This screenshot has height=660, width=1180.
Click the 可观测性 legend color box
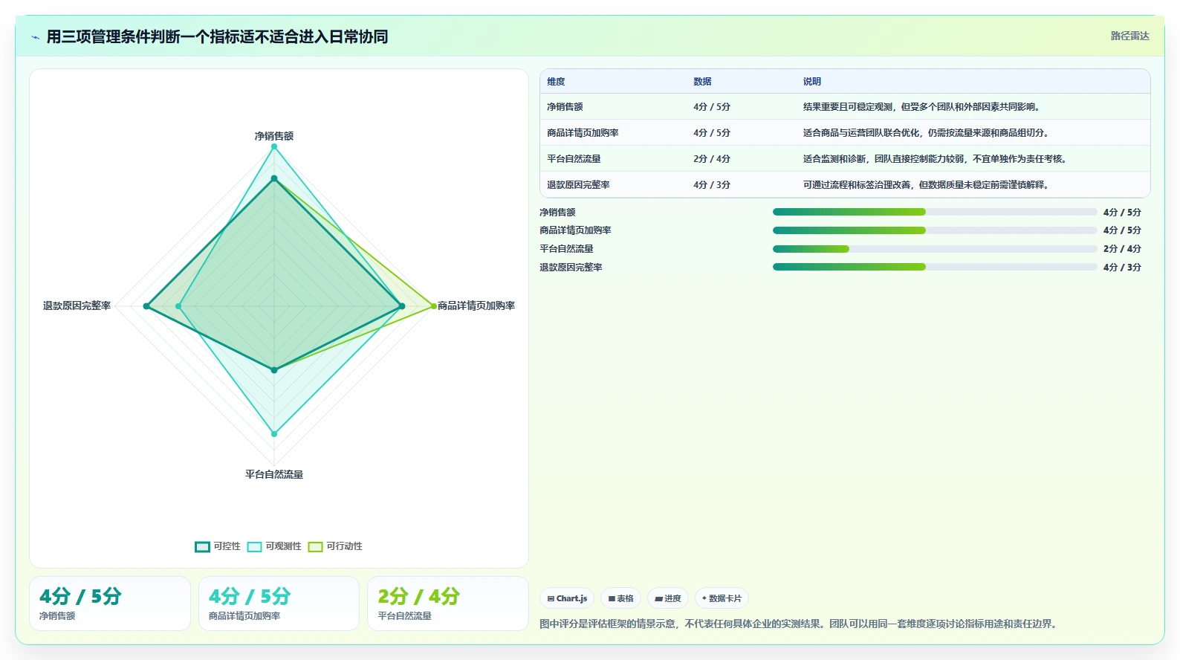coord(254,547)
